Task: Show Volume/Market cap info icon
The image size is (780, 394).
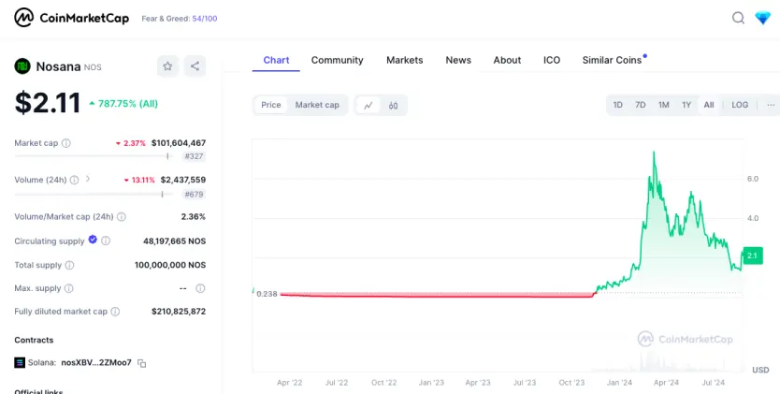Action: (122, 217)
